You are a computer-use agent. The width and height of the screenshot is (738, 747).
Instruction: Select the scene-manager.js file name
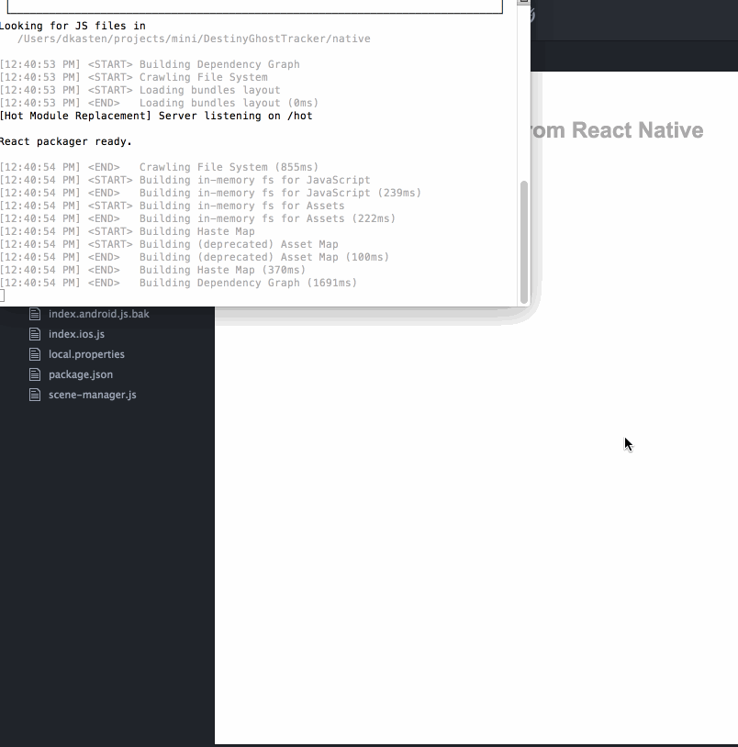click(92, 395)
